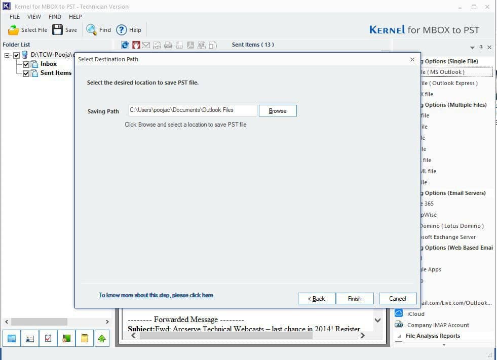Click the TXT export icon

tap(168, 45)
